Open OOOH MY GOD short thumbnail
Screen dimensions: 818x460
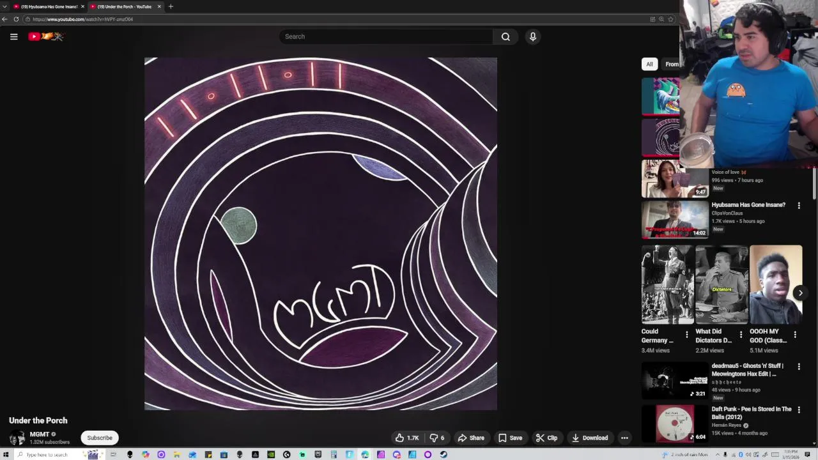point(775,285)
